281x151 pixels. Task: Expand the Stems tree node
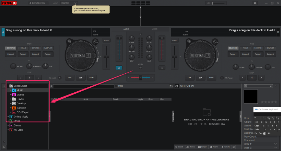[x=8, y=125]
